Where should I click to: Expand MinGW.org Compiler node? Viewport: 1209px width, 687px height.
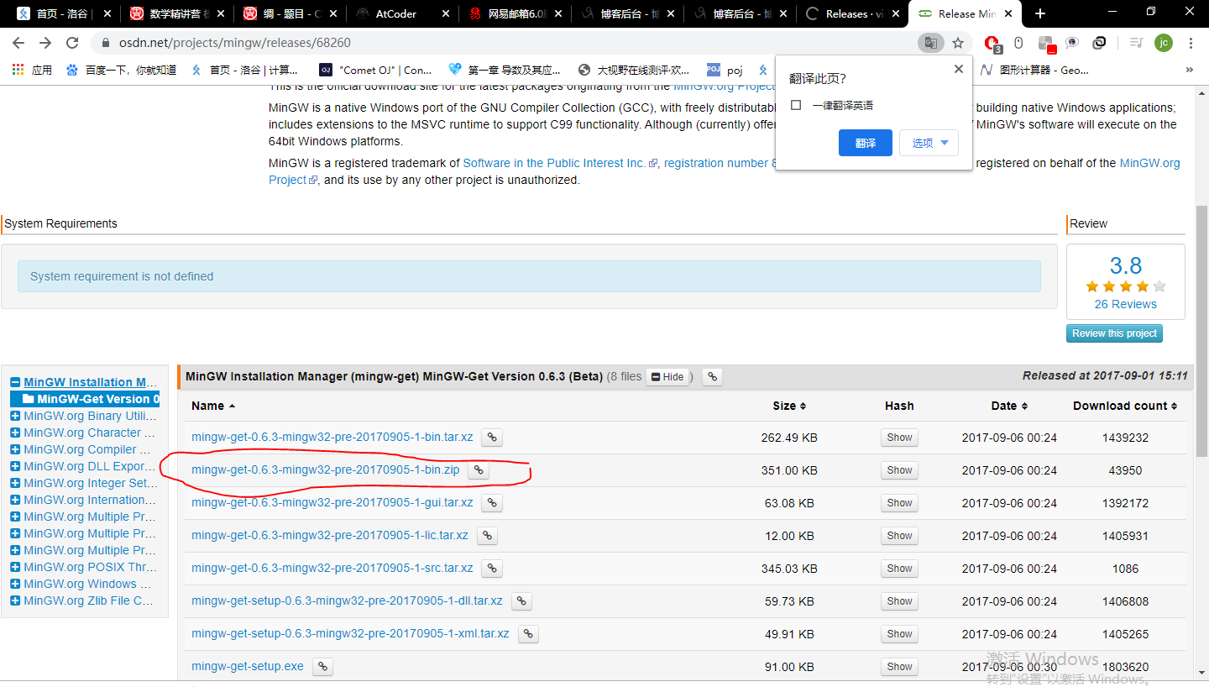pyautogui.click(x=15, y=449)
